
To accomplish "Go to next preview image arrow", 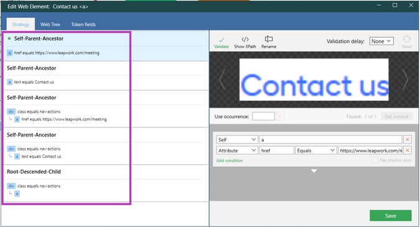I will (x=405, y=80).
